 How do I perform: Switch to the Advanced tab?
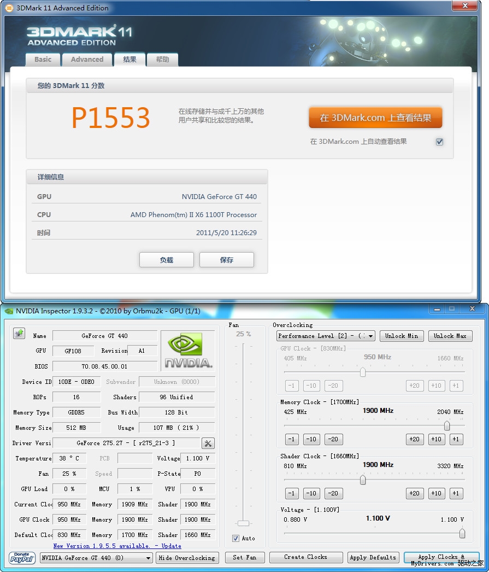coord(87,60)
